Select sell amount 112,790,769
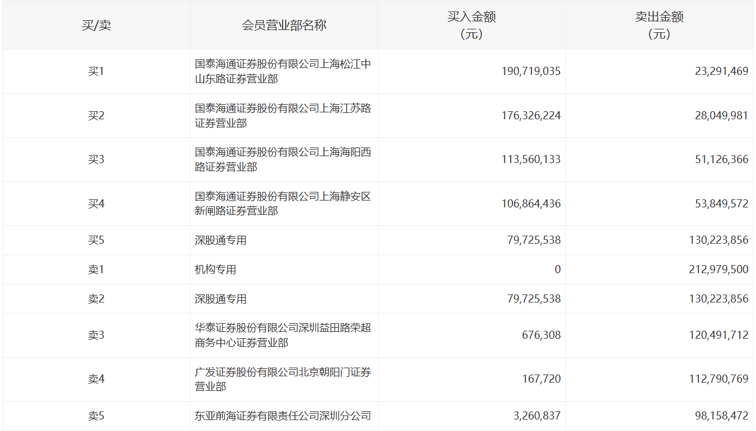The height and width of the screenshot is (431, 756). pyautogui.click(x=719, y=379)
